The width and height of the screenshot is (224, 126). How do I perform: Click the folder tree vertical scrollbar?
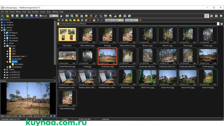click(55, 43)
